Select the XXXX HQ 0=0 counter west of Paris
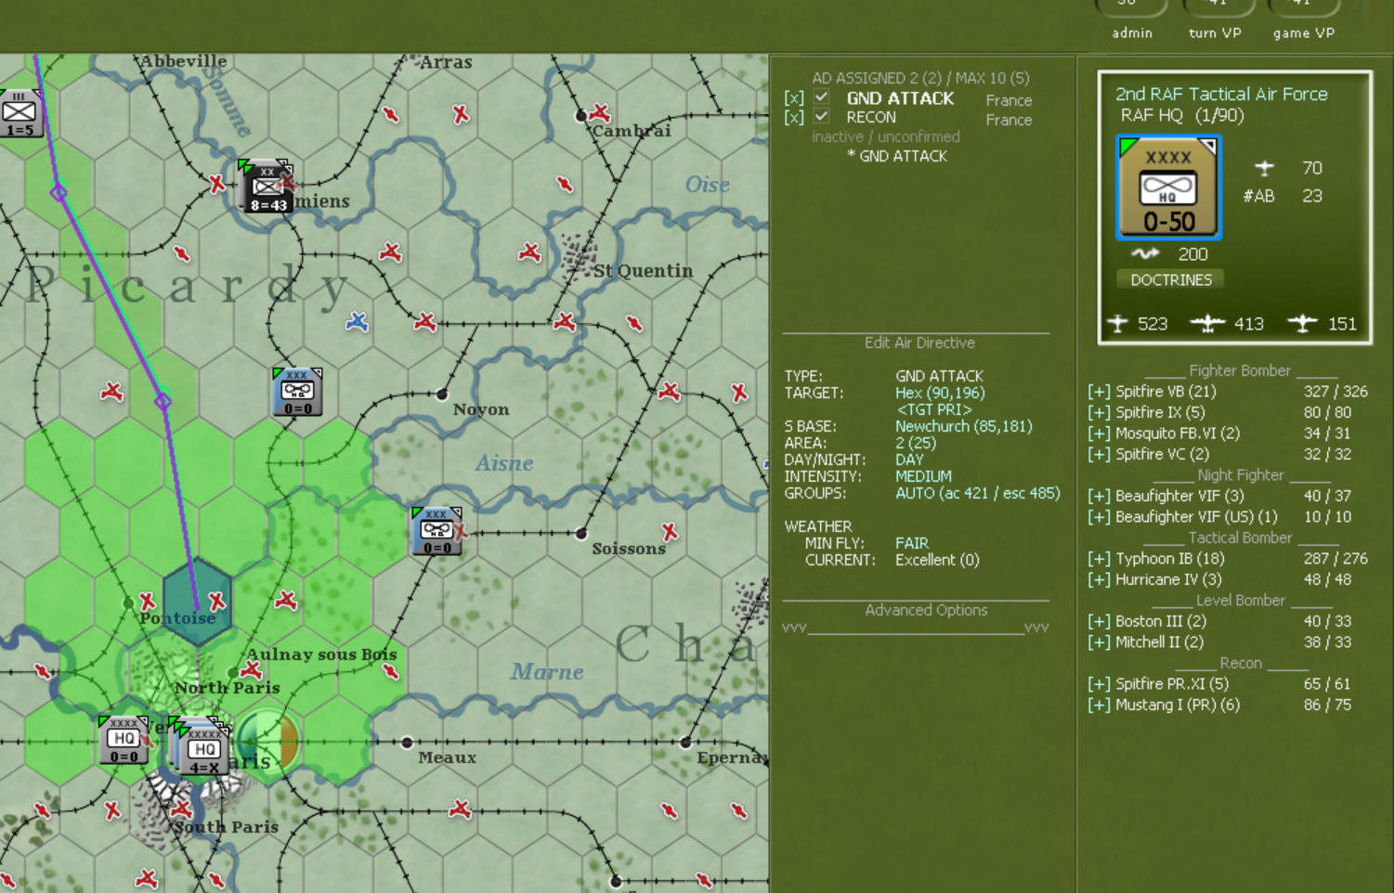Screen dimensions: 1394x893 point(124,740)
